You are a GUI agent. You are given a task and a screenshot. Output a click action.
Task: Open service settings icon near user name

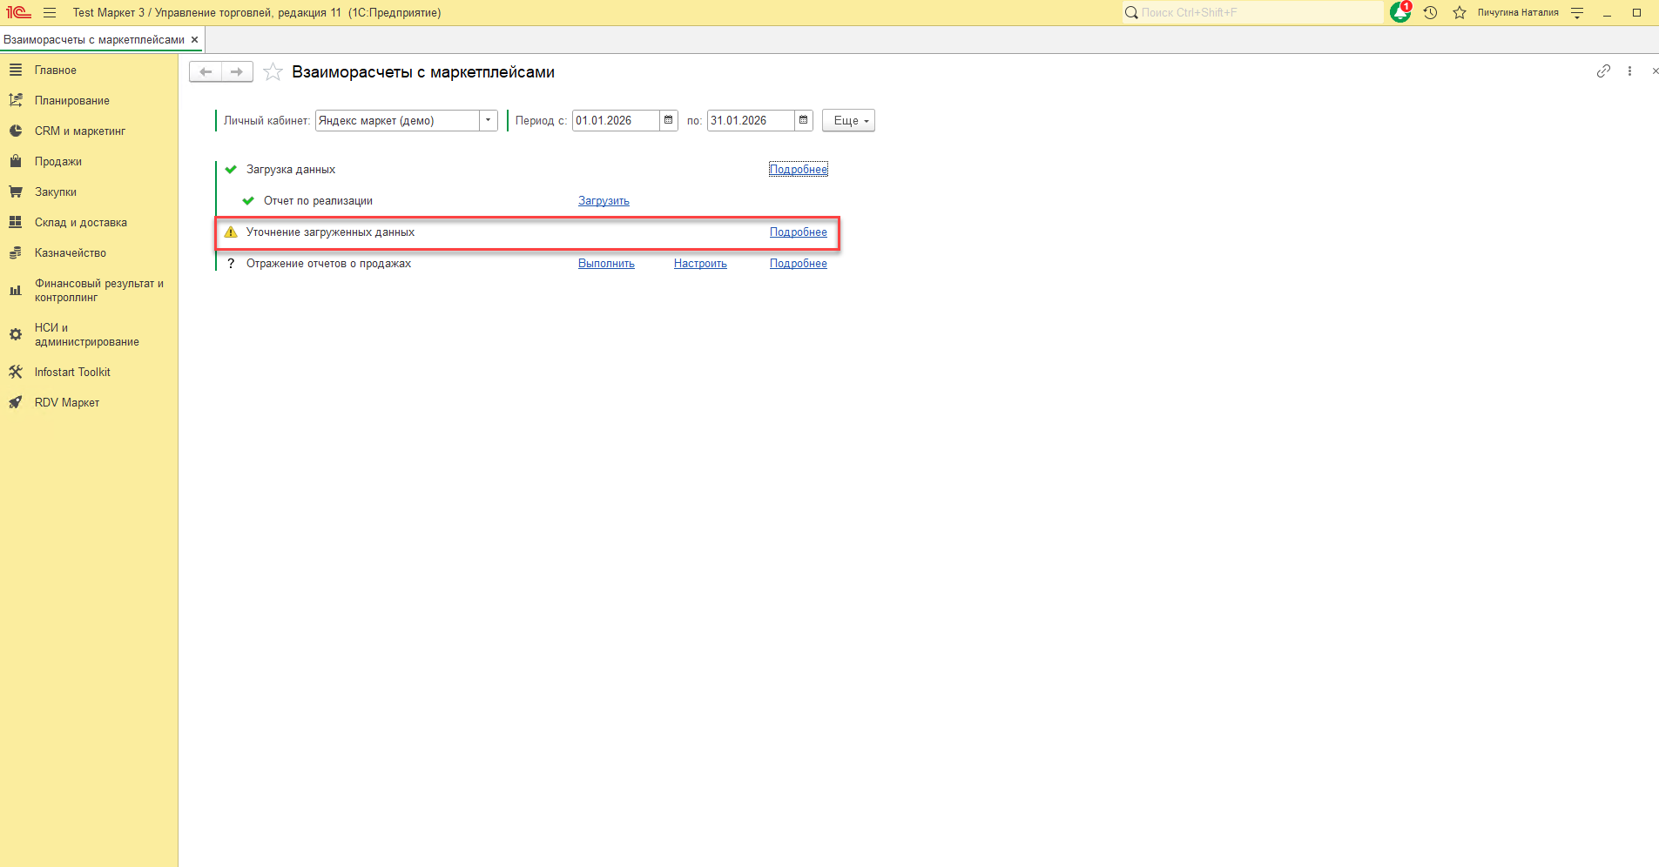tap(1577, 13)
